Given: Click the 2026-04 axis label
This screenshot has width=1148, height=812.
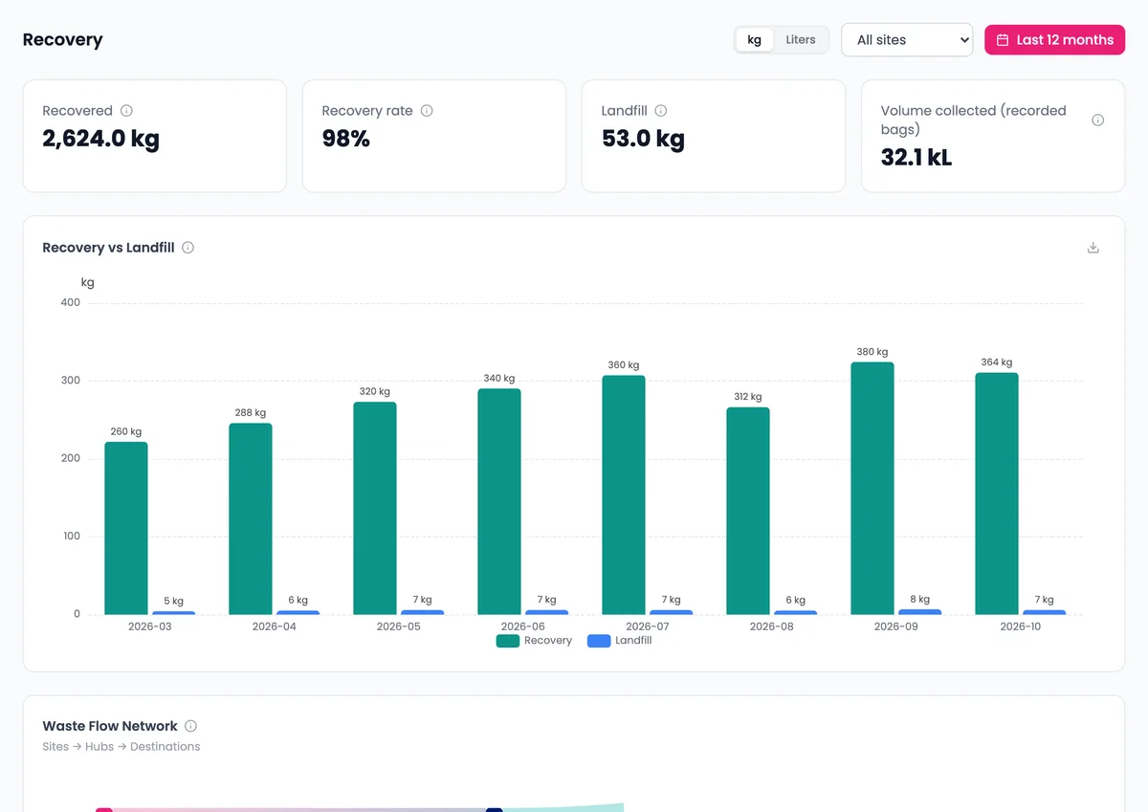Looking at the screenshot, I should (x=275, y=626).
